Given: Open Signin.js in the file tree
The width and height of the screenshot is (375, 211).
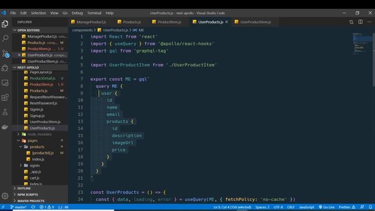Looking at the screenshot, I should 36,110.
